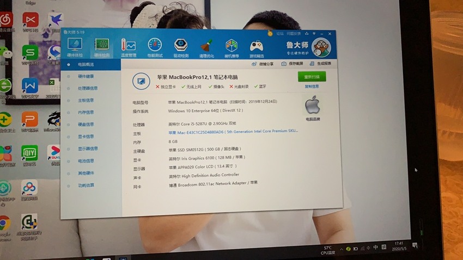
Task: Open the Google Chrome desktop shortcut
Action: [x=5, y=227]
